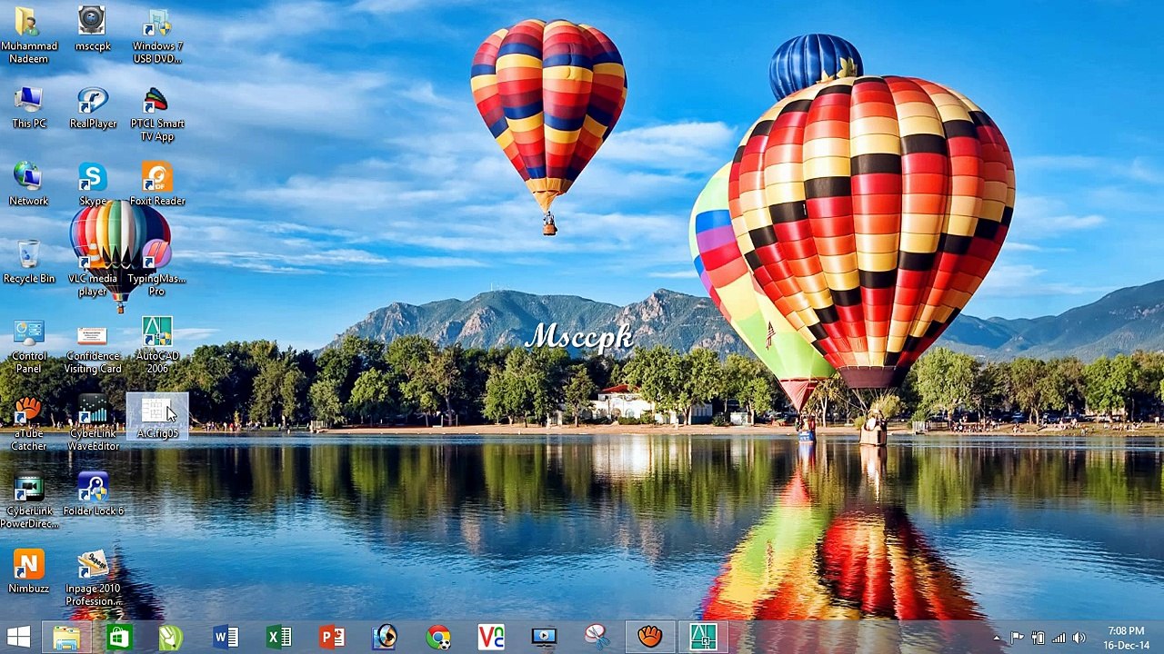The width and height of the screenshot is (1164, 654).
Task: Launch Microsoft Word from the taskbar
Action: point(226,637)
